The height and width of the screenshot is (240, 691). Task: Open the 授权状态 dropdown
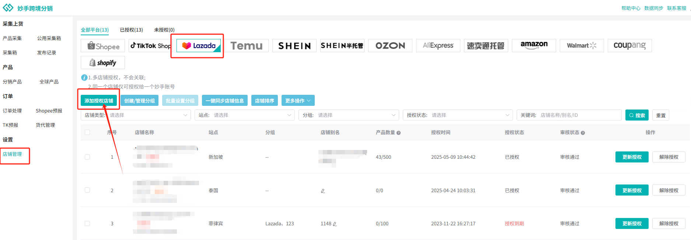click(458, 115)
